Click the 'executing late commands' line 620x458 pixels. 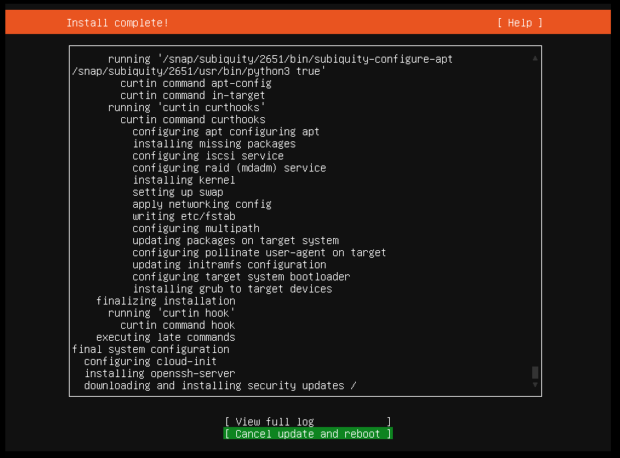pos(166,337)
